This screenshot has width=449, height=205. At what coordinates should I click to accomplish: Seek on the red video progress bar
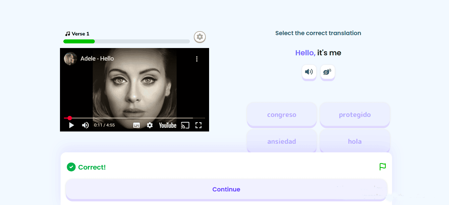(x=135, y=118)
